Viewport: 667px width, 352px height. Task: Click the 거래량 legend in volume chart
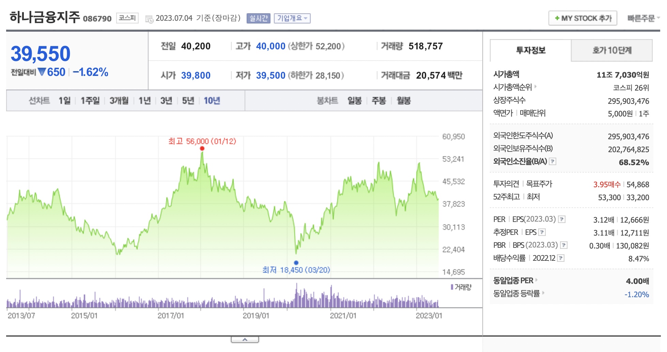coord(461,287)
